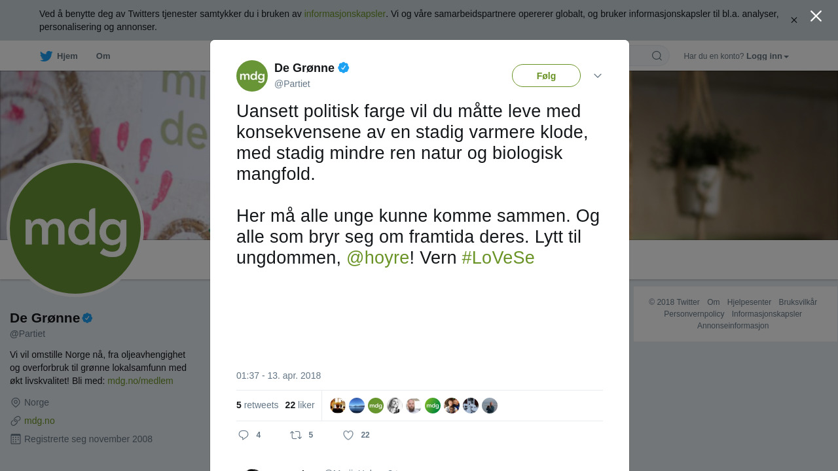Image resolution: width=838 pixels, height=471 pixels.
Task: View the 5 retweets list
Action: pyautogui.click(x=257, y=405)
